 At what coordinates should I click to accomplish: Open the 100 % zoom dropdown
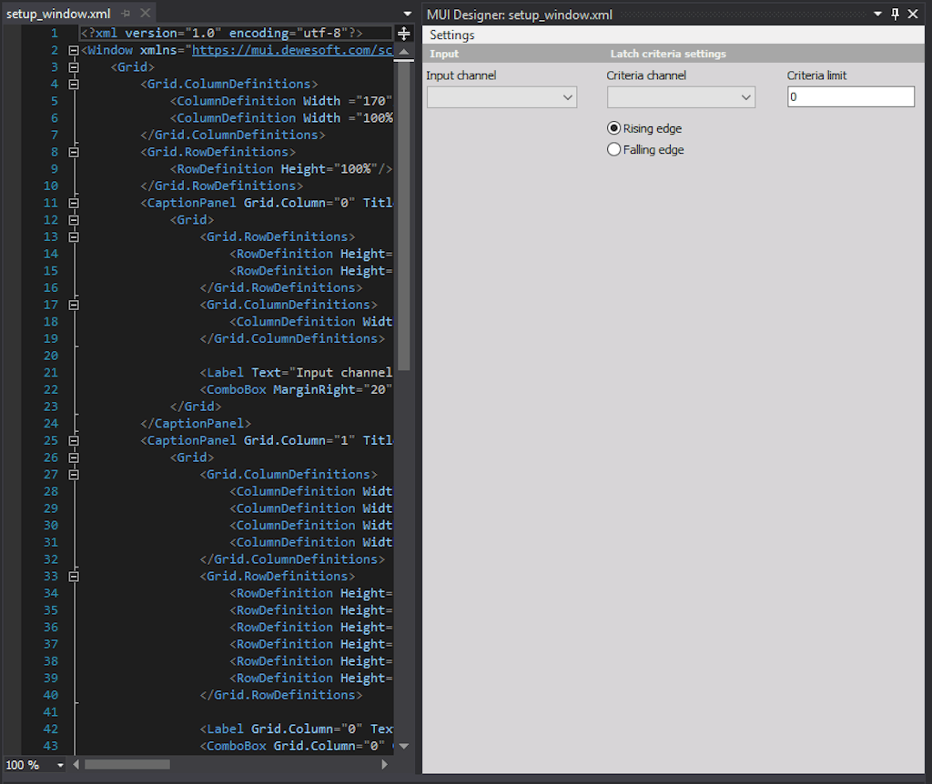click(x=60, y=765)
